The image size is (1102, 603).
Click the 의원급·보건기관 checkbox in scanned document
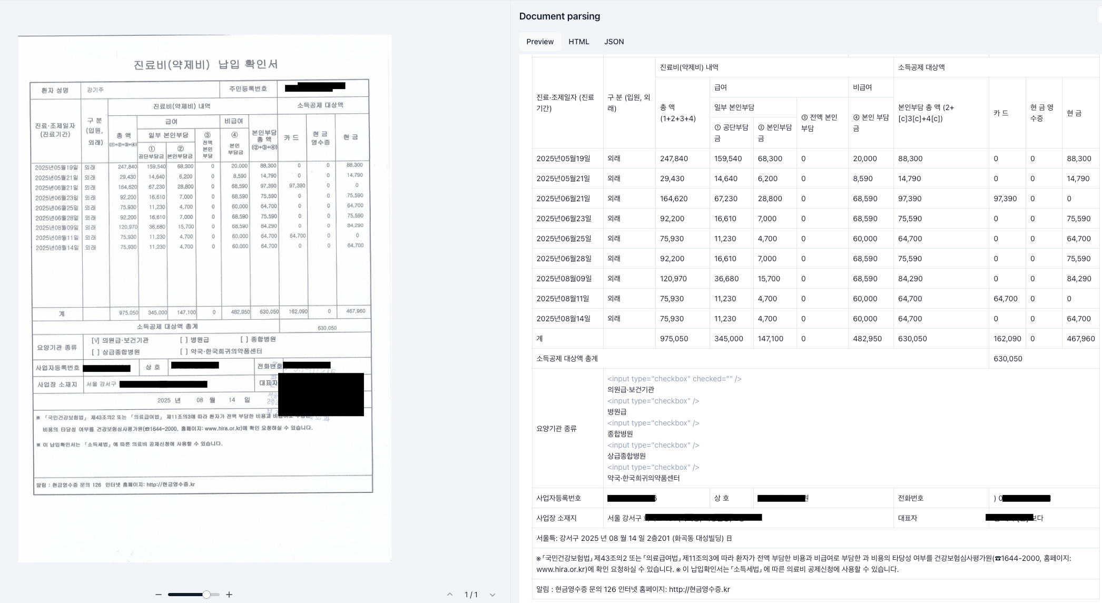coord(95,341)
